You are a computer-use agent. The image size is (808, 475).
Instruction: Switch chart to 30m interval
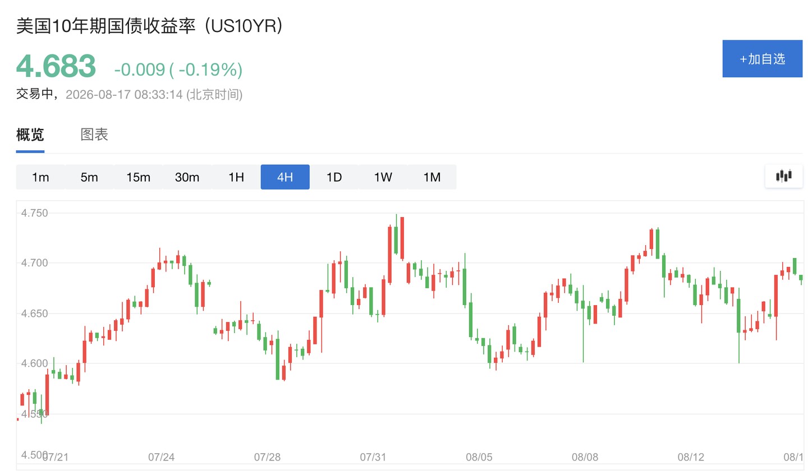(x=187, y=177)
